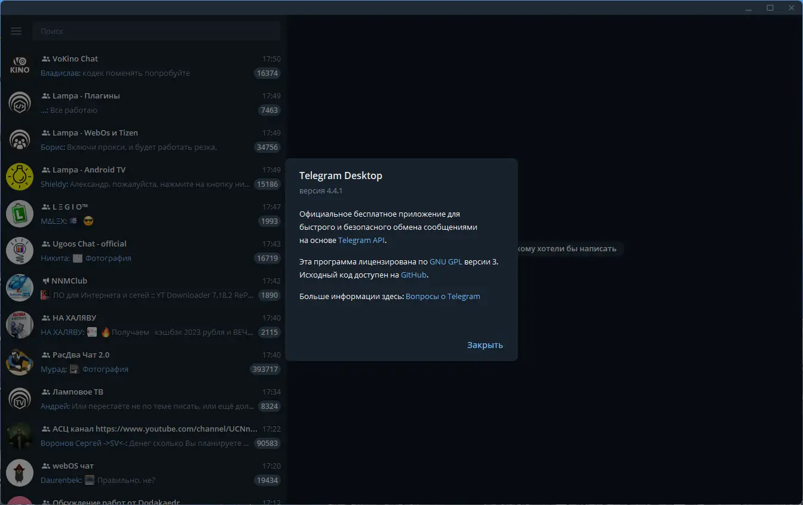Screen dimensions: 803x505
Task: Click the НА ХАЛЯВУ chat avatar
Action: [19, 325]
